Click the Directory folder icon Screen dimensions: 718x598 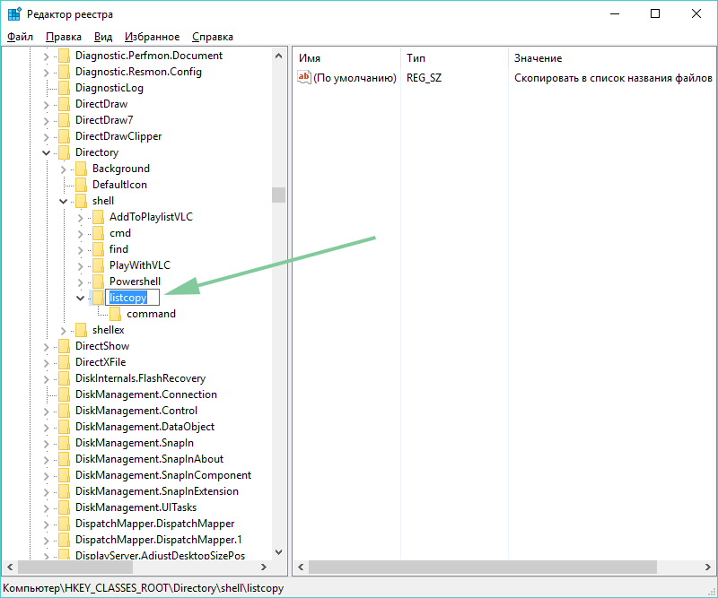(64, 152)
